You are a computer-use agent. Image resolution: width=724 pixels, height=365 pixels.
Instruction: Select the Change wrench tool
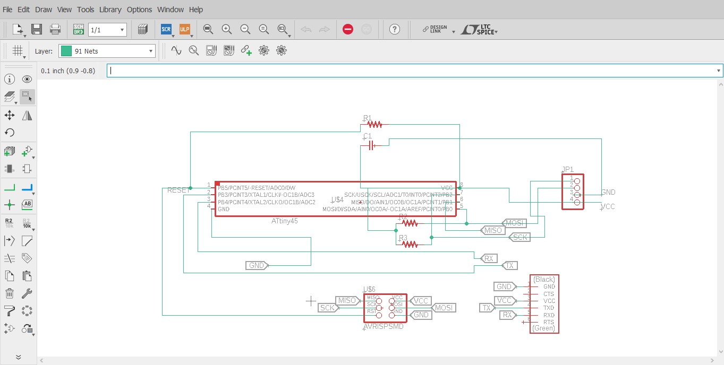[x=27, y=293]
